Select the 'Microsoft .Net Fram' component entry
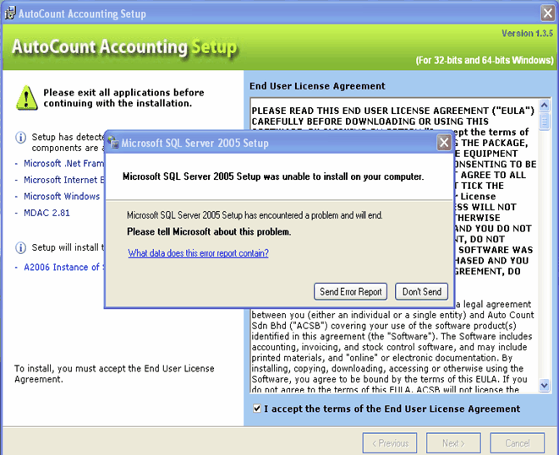 (x=64, y=163)
